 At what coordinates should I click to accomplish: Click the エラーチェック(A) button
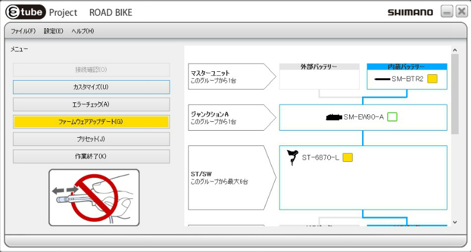tap(91, 105)
